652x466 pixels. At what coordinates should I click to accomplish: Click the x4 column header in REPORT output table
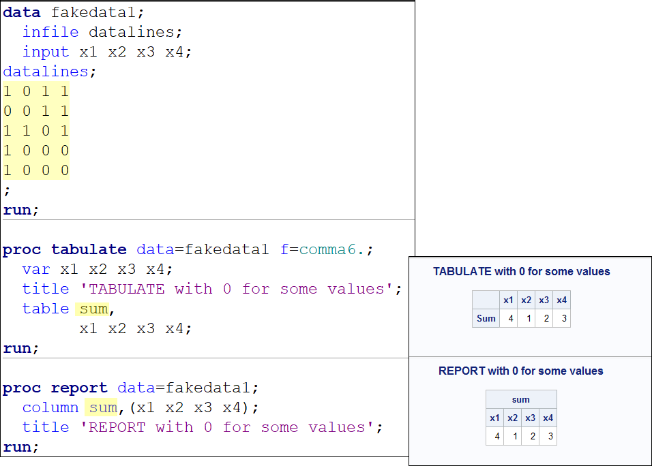click(x=548, y=418)
